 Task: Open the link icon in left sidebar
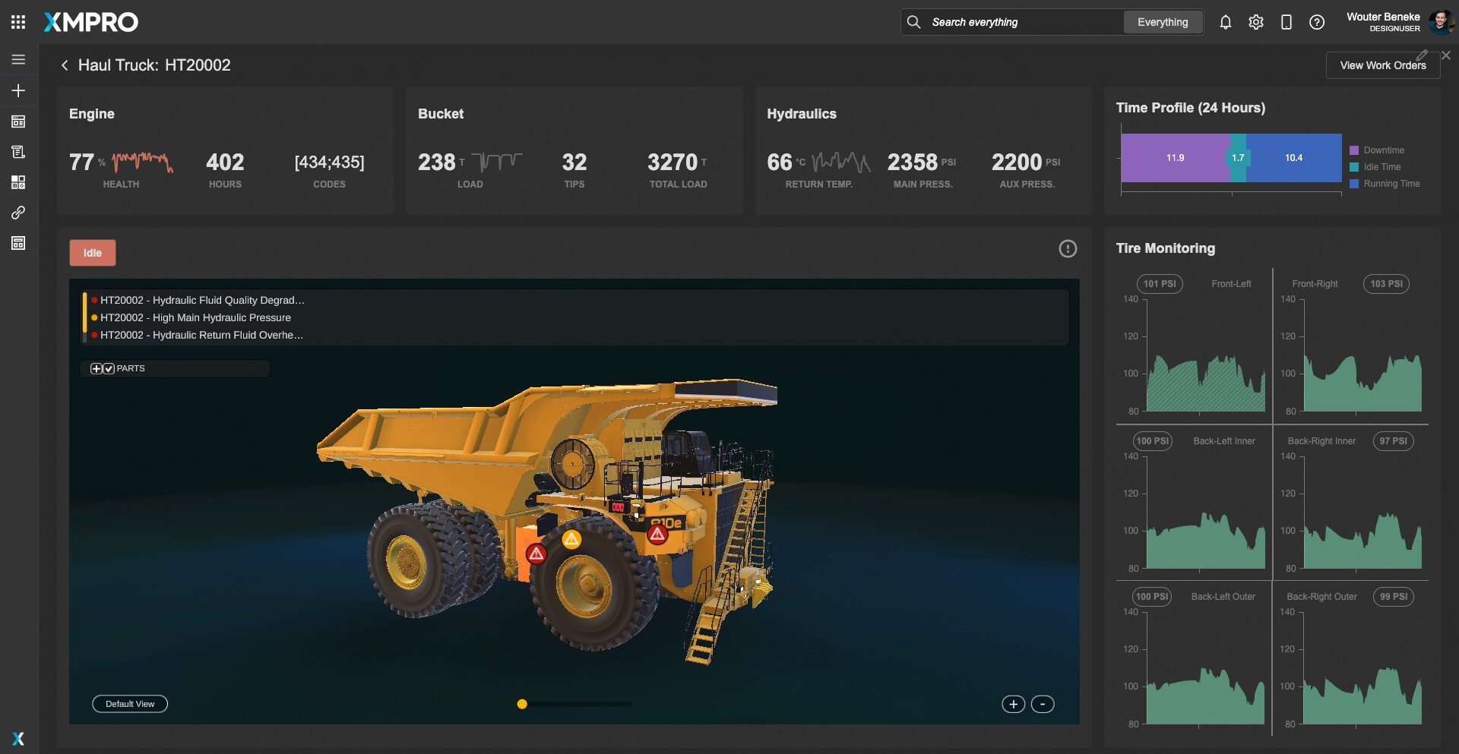[18, 213]
